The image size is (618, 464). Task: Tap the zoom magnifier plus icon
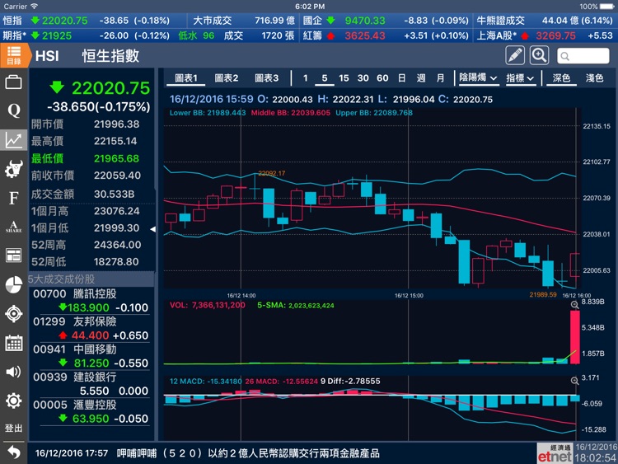[539, 55]
